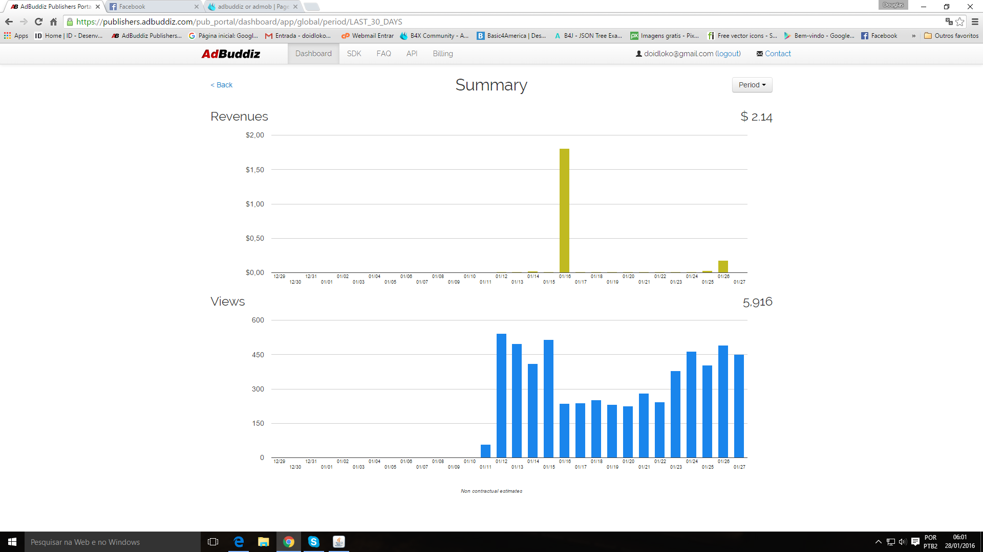The image size is (983, 552).
Task: Open Skype from taskbar
Action: (313, 542)
